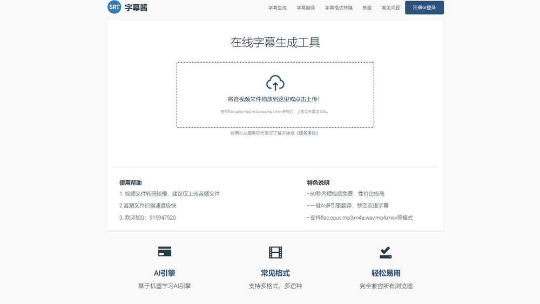
Task: Click the 上传文件最大5GB note
Action: 313,112
